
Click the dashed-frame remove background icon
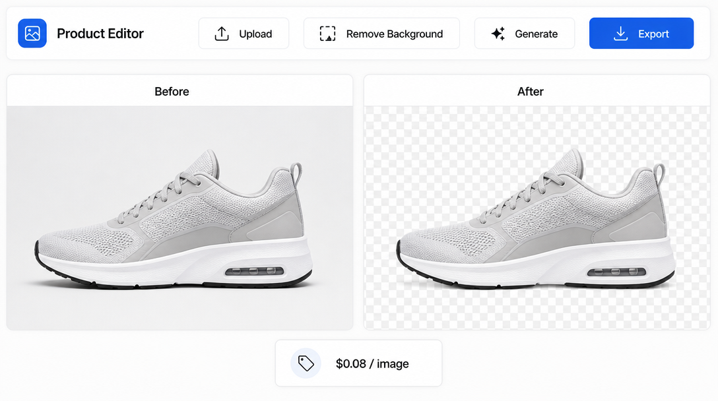(327, 34)
